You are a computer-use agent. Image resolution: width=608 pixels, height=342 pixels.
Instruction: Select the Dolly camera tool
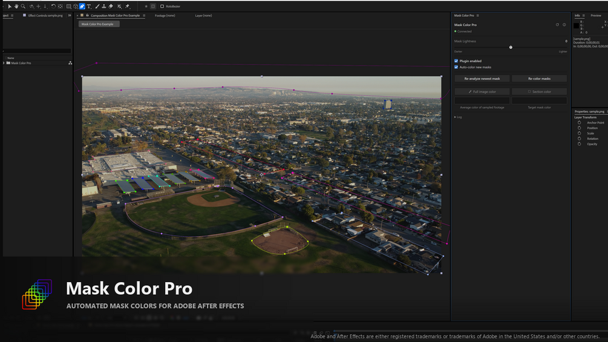(45, 6)
